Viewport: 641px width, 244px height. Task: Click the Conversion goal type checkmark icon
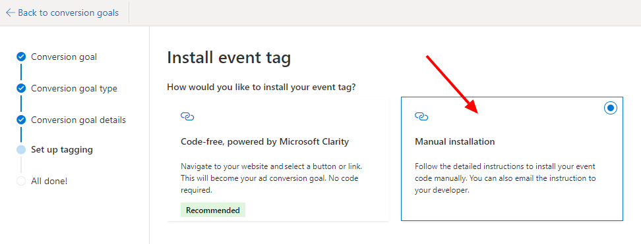[21, 88]
